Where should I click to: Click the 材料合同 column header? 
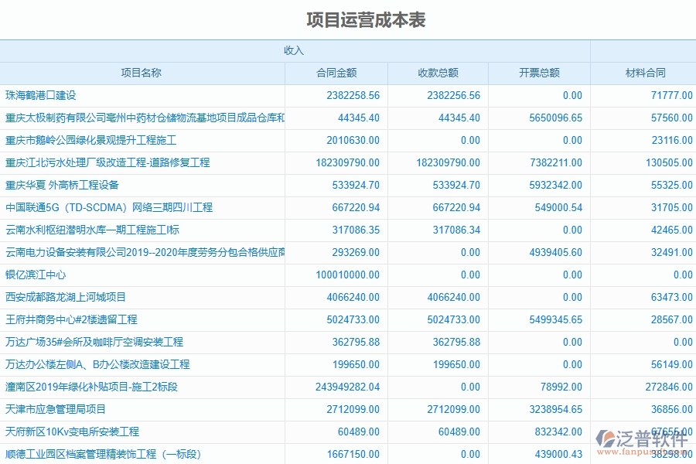click(x=642, y=73)
